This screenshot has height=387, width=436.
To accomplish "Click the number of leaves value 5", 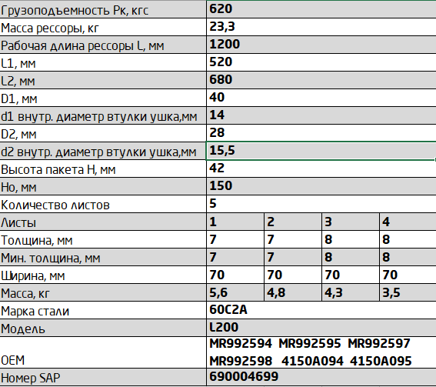I will click(x=321, y=204).
